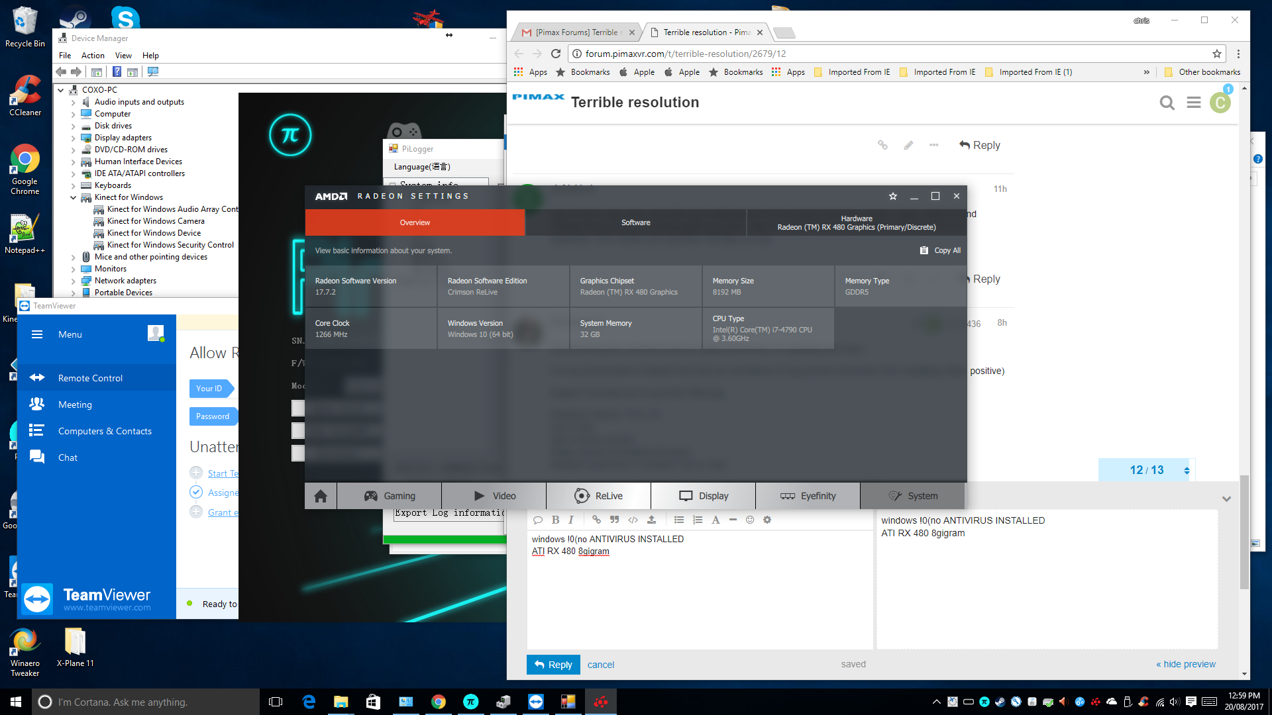The image size is (1272, 715).
Task: Click the share link icon on post
Action: (882, 145)
